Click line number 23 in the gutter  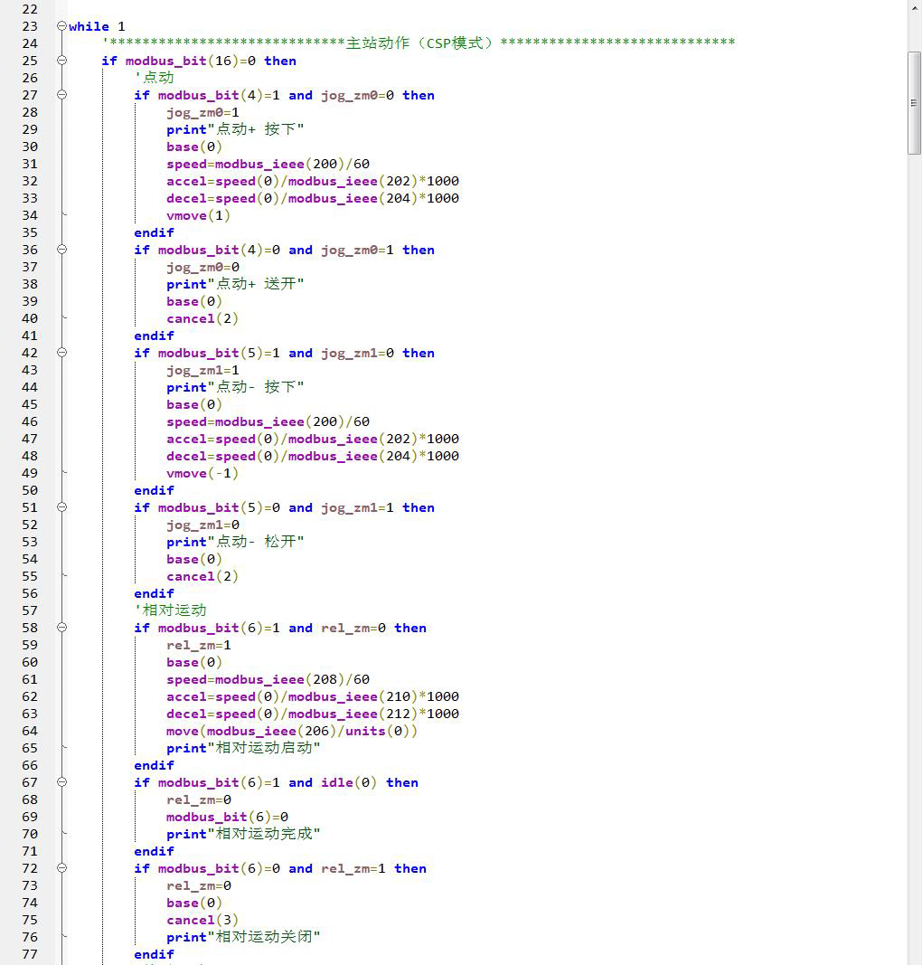(x=29, y=26)
